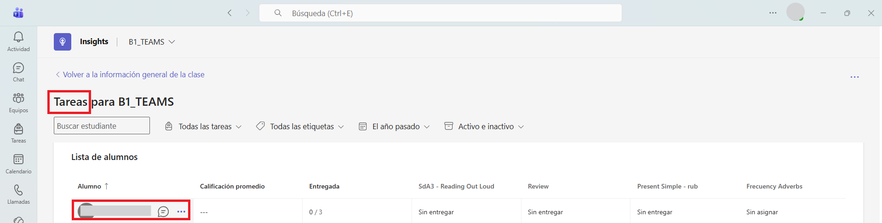Viewport: 882px width, 223px height.
Task: Open the page more options ellipsis
Action: pyautogui.click(x=854, y=77)
